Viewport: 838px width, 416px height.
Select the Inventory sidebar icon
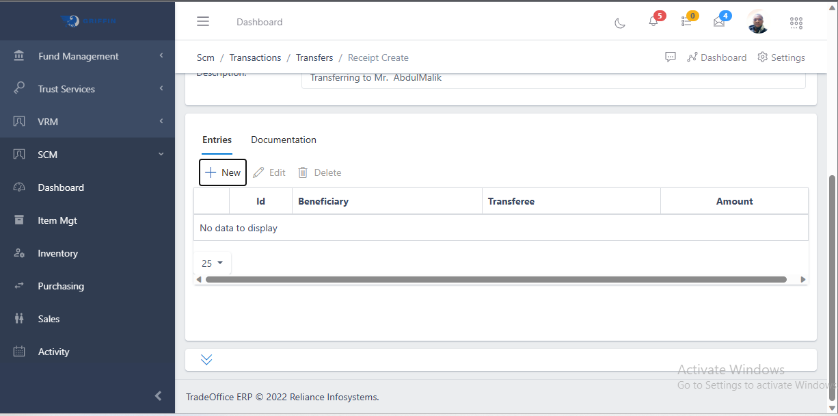point(23,253)
